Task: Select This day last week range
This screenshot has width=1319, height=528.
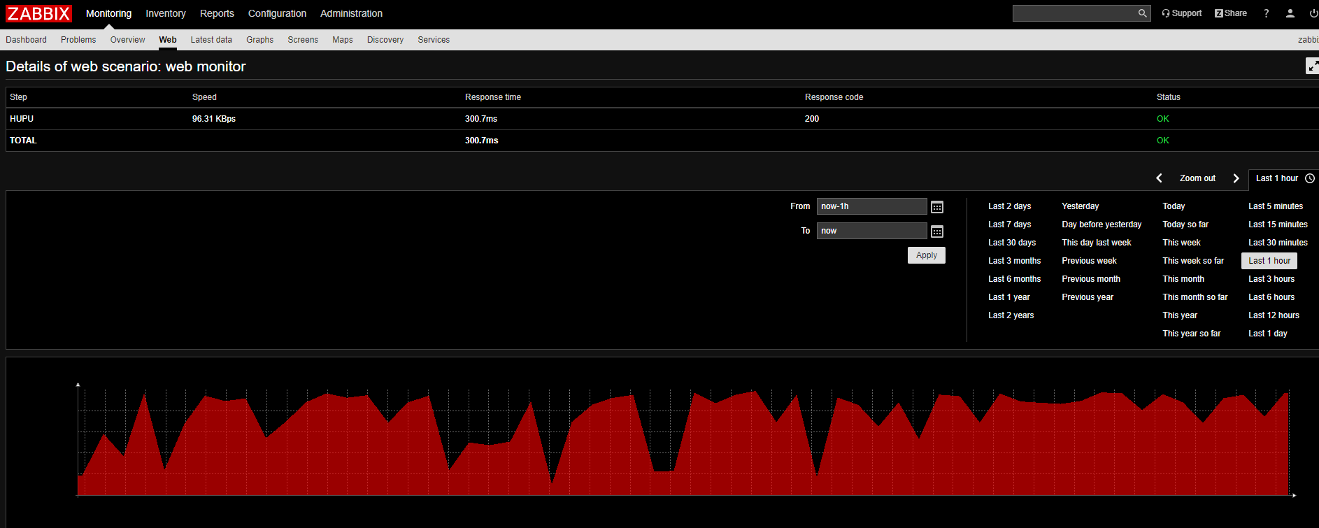Action: point(1096,243)
